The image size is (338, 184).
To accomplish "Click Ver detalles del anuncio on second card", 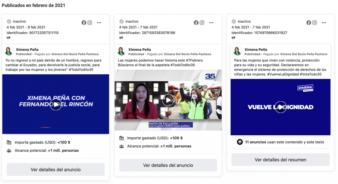I will pyautogui.click(x=168, y=165).
